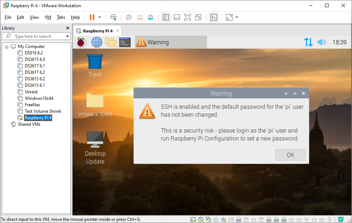352x223 pixels.
Task: Open the VM menu
Action: click(48, 17)
